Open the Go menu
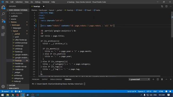The height and width of the screenshot is (97, 173). tap(32, 2)
